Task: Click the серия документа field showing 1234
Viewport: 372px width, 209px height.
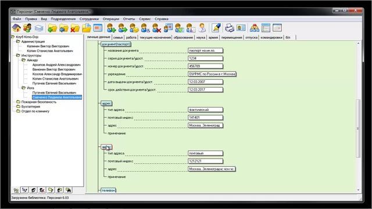Action: (205, 58)
